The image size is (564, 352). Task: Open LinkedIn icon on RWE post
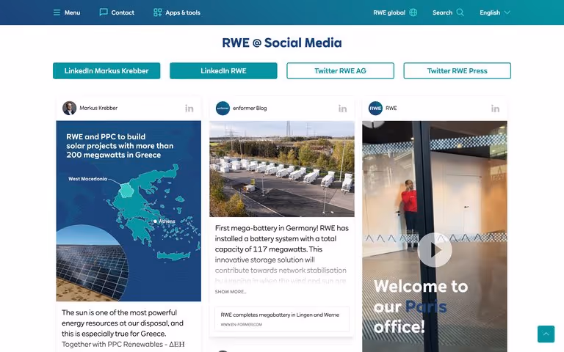pyautogui.click(x=495, y=109)
